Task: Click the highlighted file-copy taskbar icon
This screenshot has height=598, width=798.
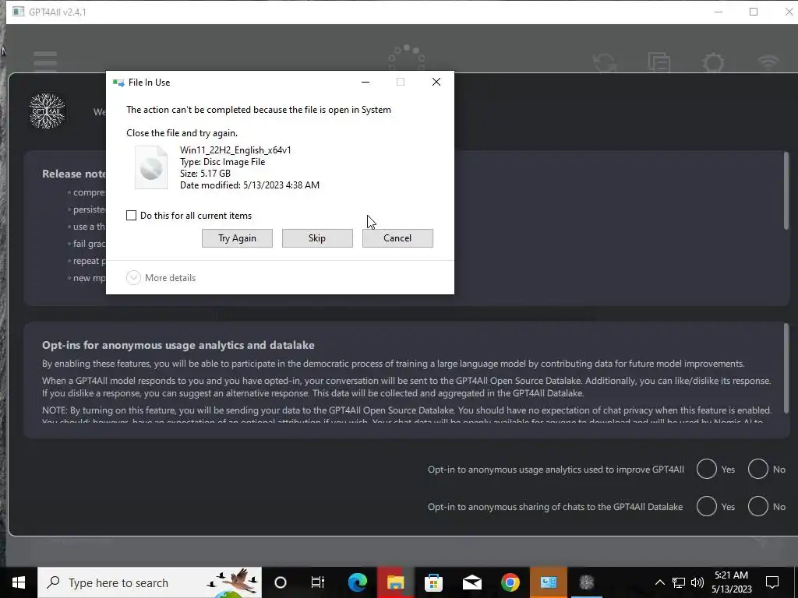Action: [x=548, y=582]
